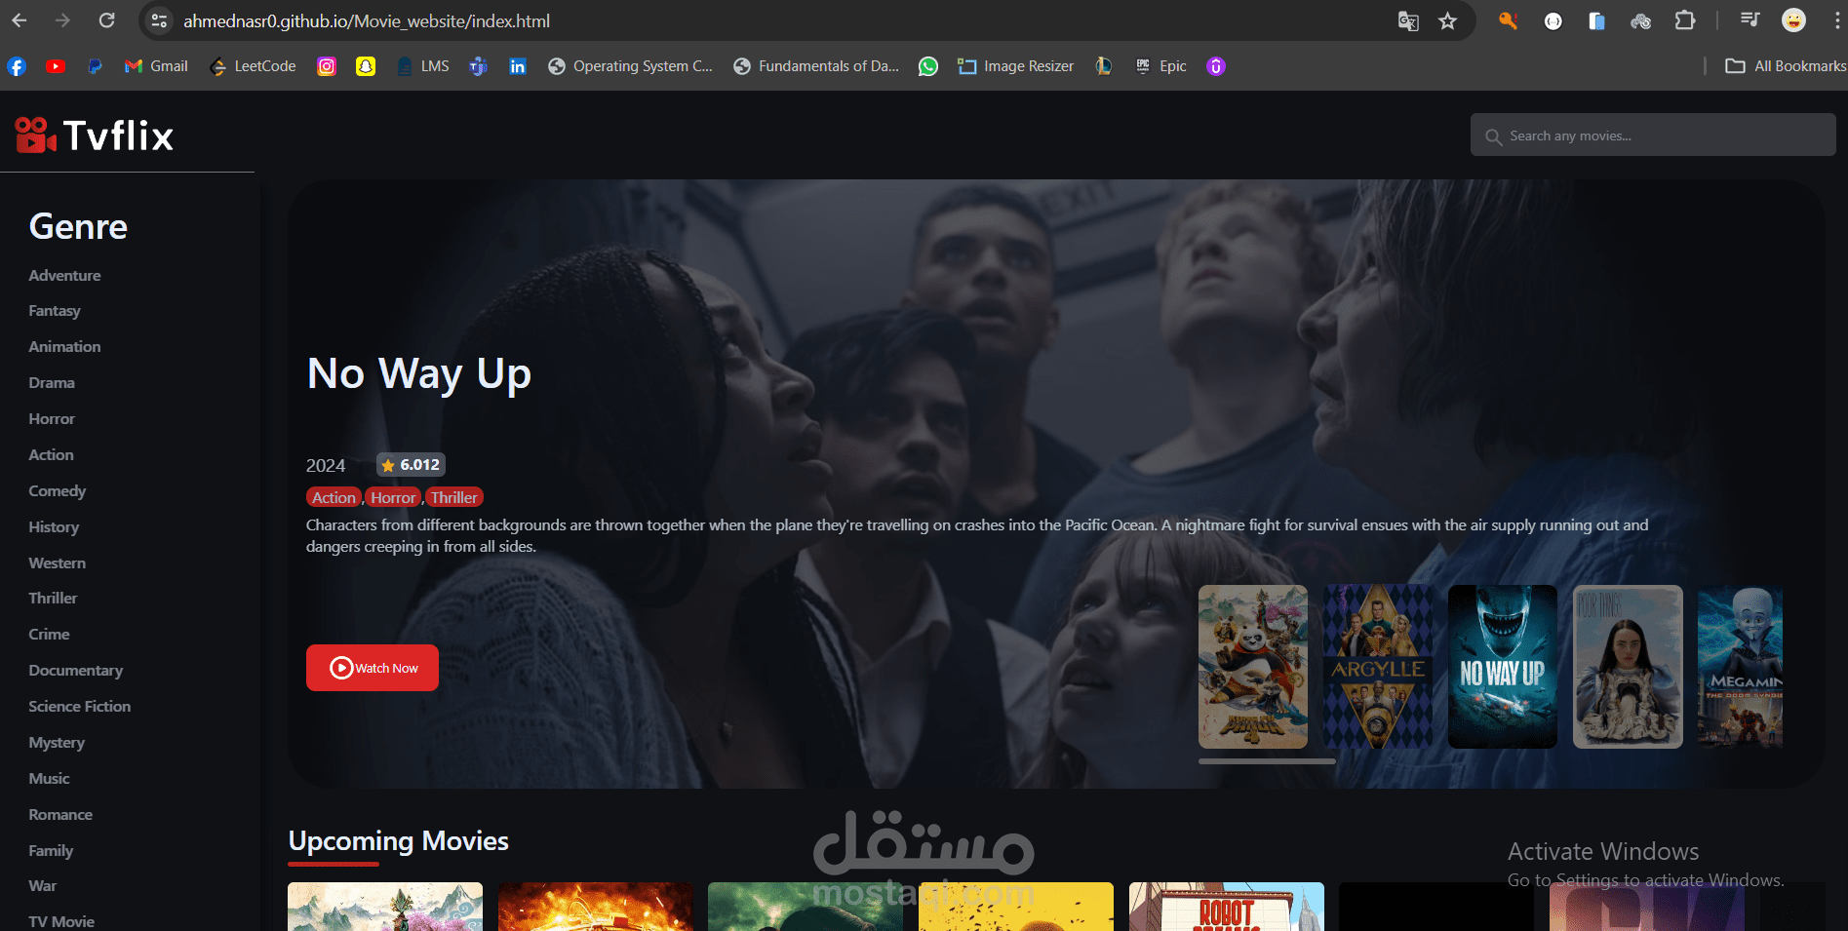Select the Documentary genre
This screenshot has height=931, width=1848.
76,671
